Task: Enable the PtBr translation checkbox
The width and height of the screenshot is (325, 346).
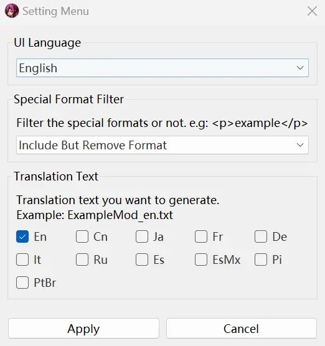Action: [22, 283]
